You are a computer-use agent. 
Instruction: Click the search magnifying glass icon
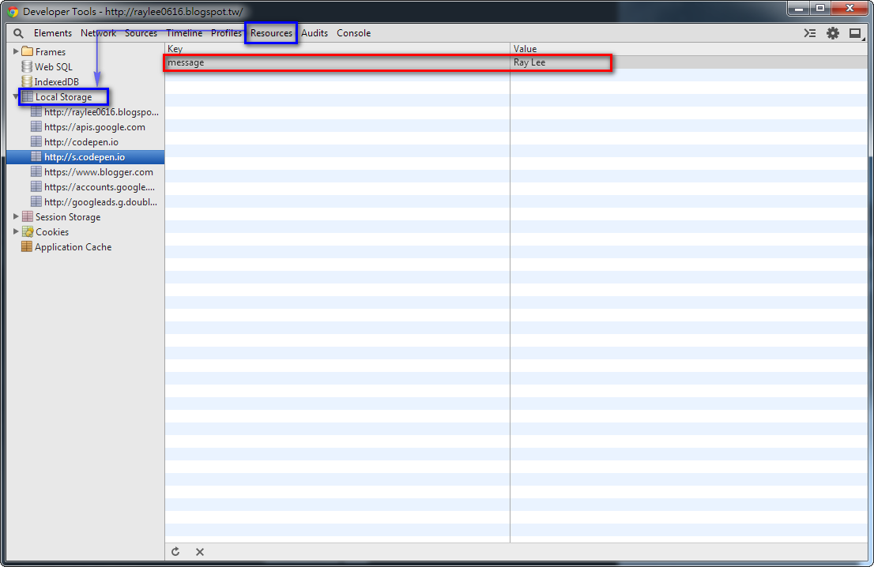(17, 33)
